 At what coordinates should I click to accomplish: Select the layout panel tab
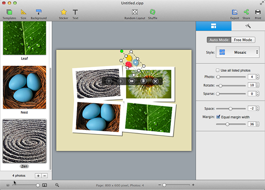pos(213,26)
